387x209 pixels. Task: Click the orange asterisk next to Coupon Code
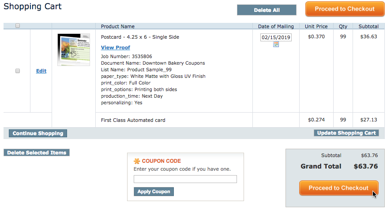click(x=137, y=161)
